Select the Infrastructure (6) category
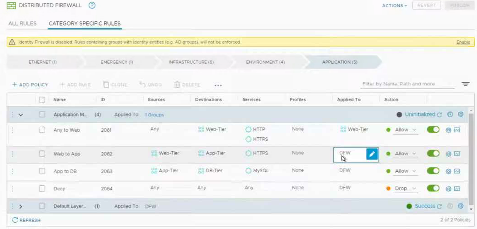Viewport: 477px width, 229px height. (x=191, y=62)
